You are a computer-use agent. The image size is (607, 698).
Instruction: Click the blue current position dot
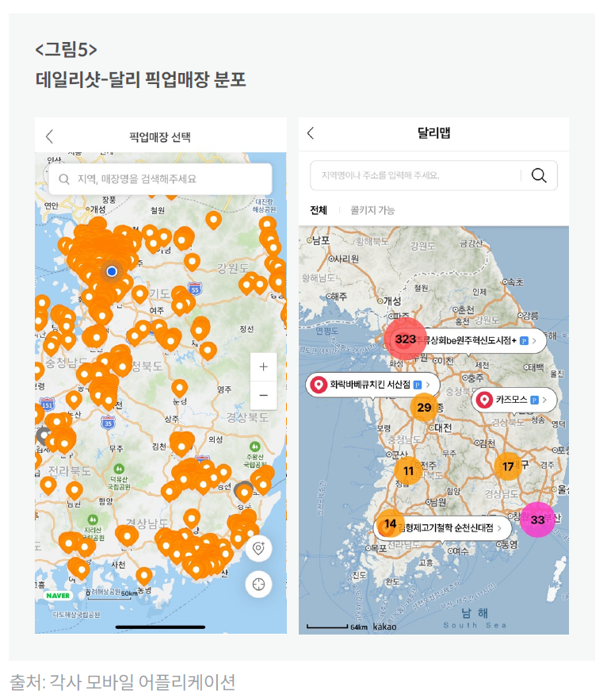point(112,270)
